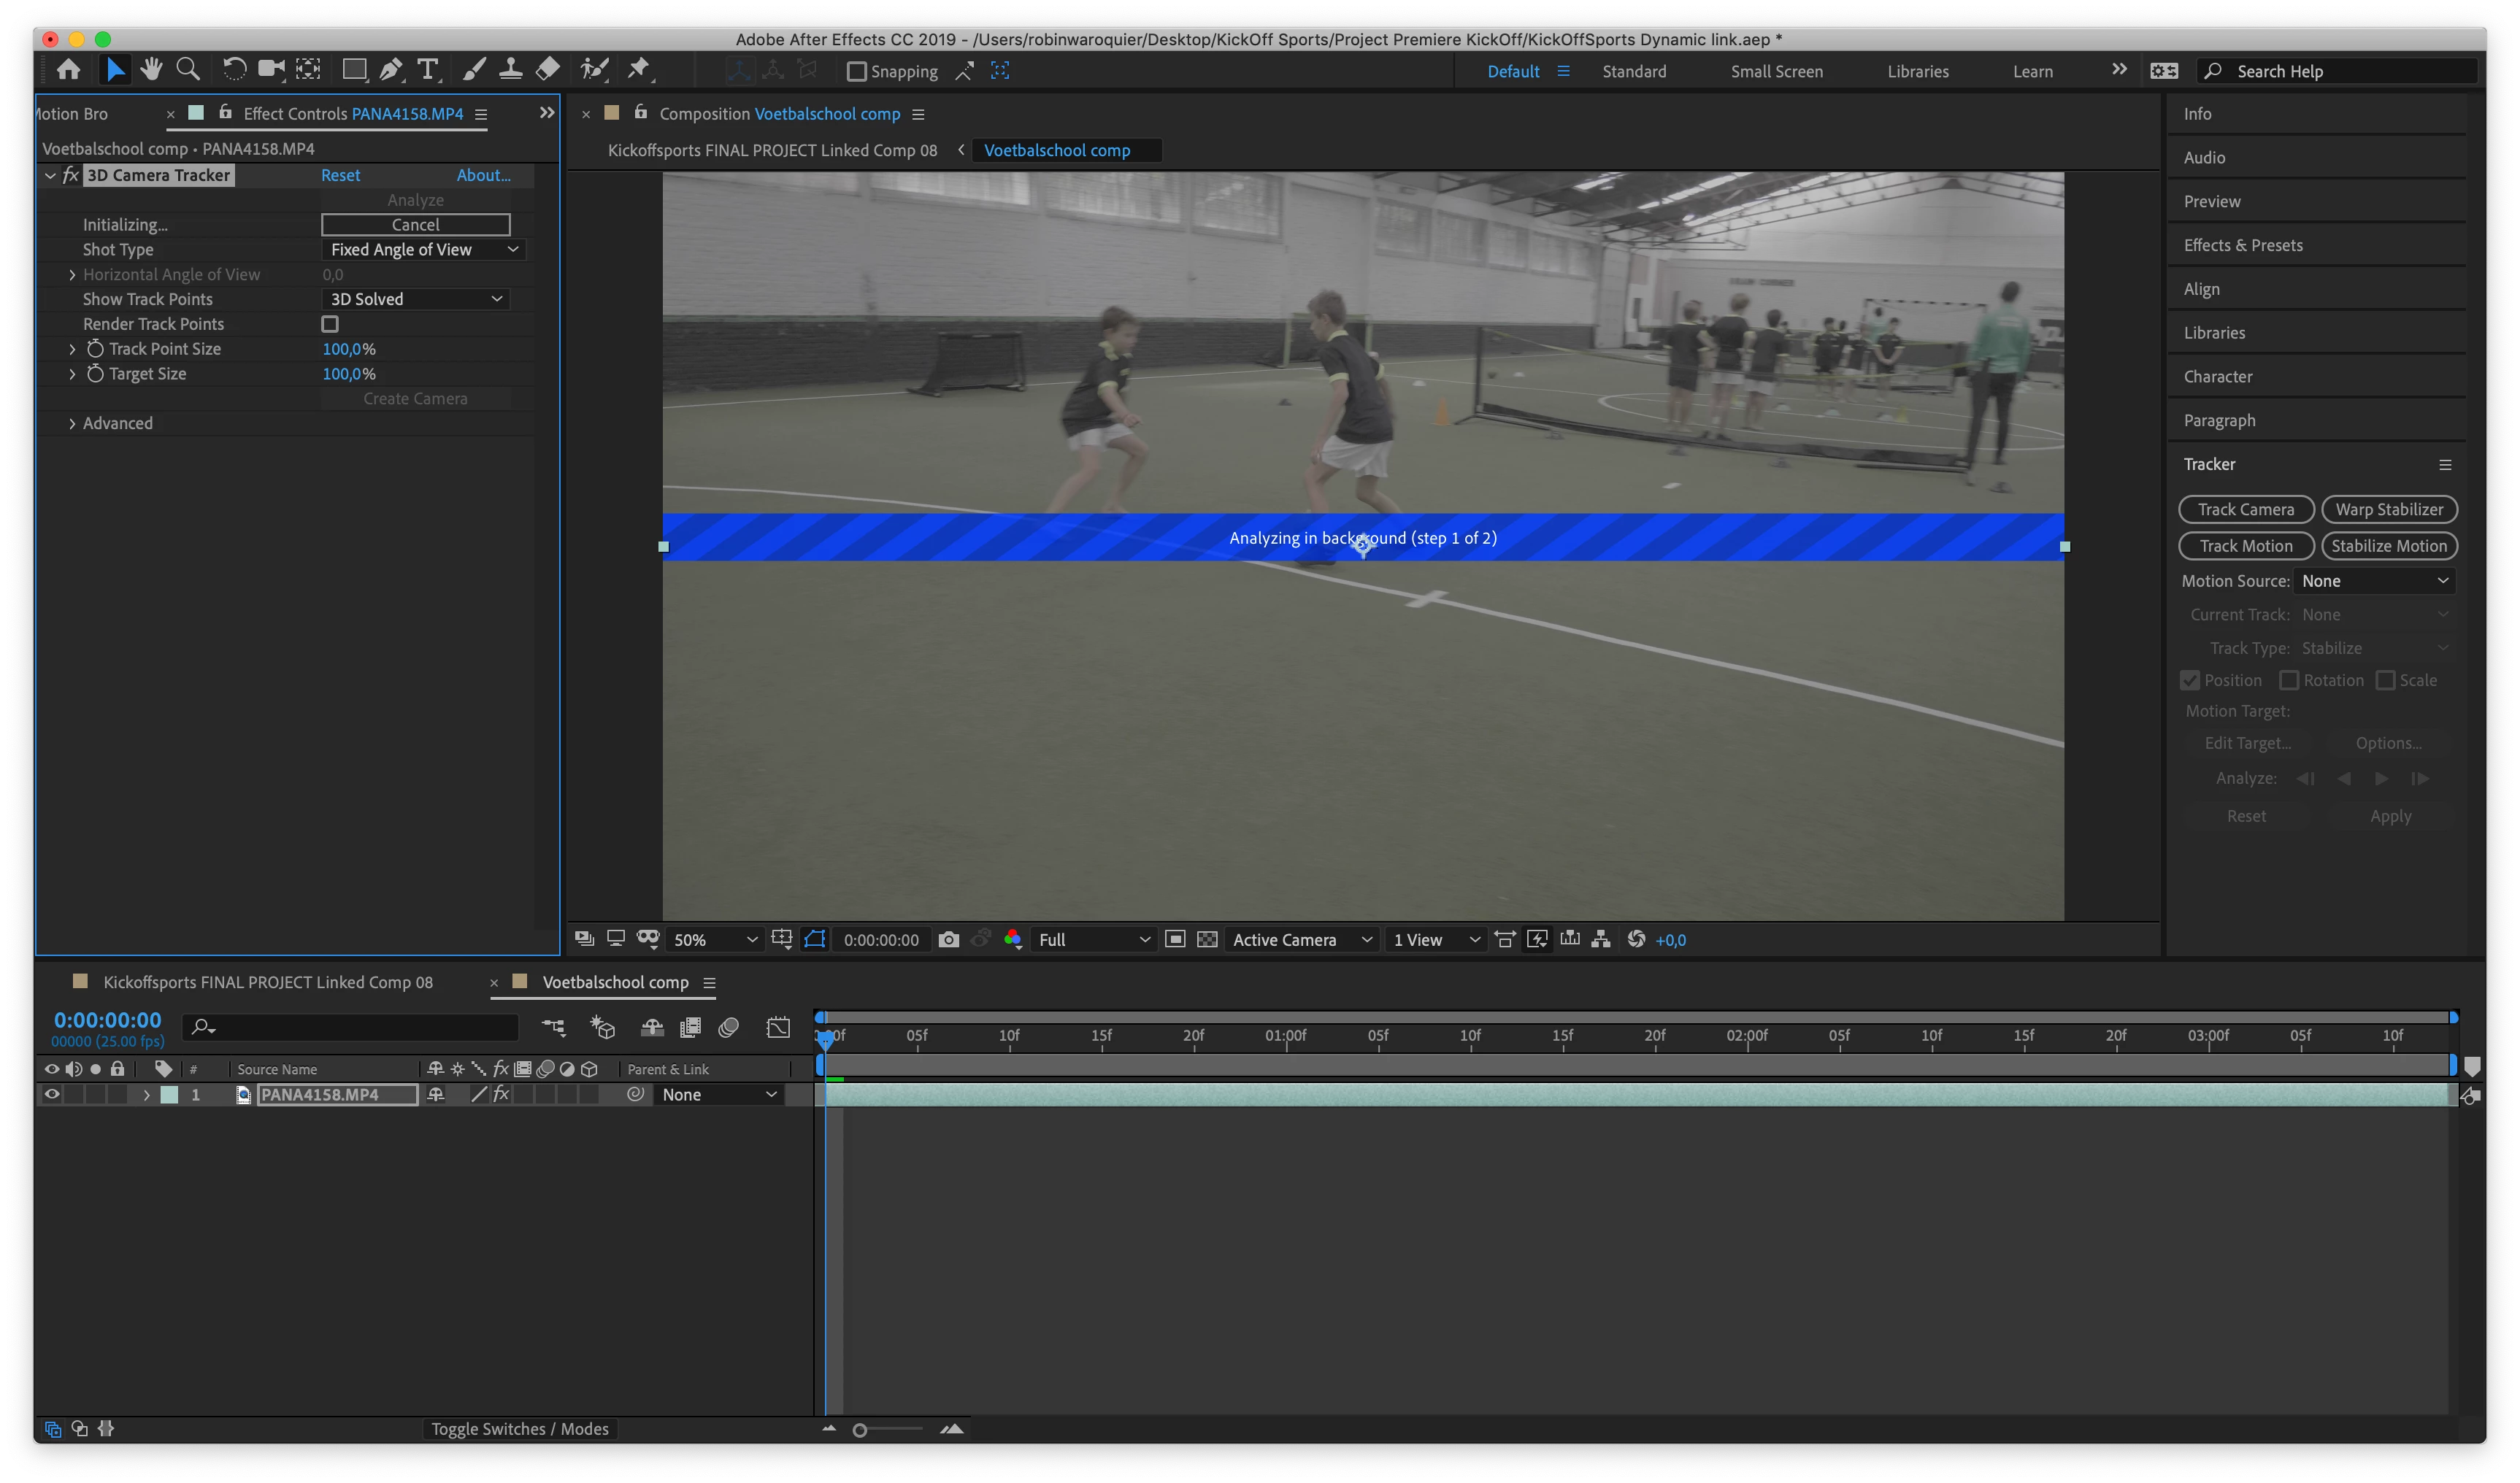Cancel the camera tracker analysis
Image resolution: width=2520 pixels, height=1483 pixels.
click(x=415, y=224)
